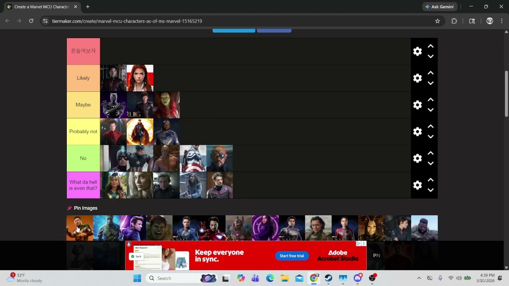Move the Probably not tier up
This screenshot has height=286, width=509.
tap(430, 126)
